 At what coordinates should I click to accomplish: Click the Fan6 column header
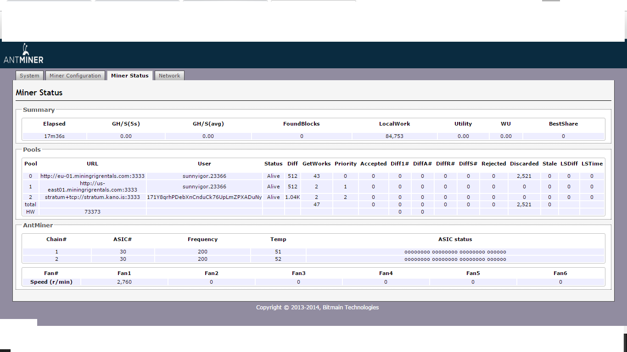pos(560,273)
